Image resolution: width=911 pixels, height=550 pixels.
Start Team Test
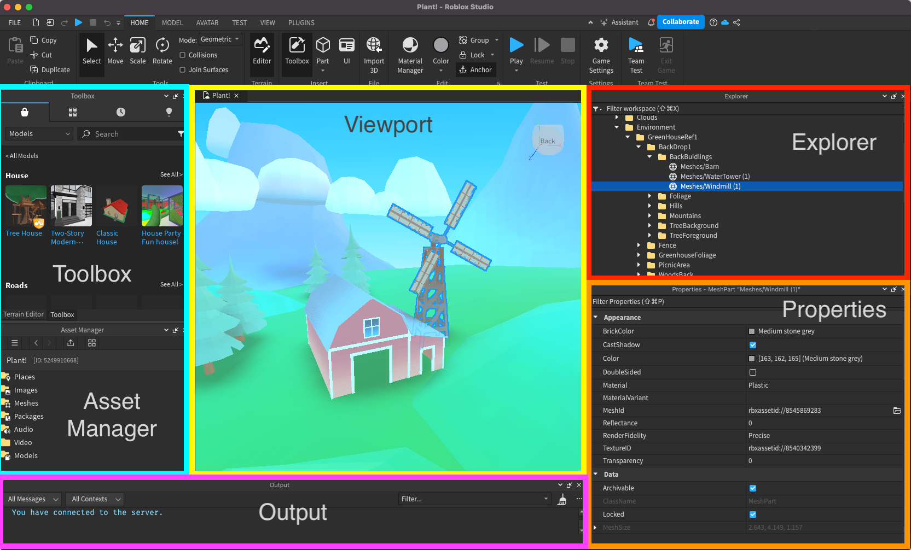point(636,55)
